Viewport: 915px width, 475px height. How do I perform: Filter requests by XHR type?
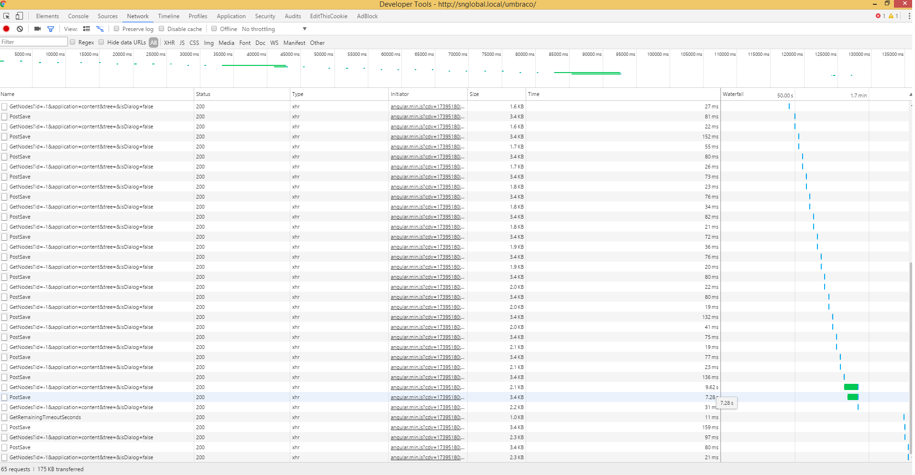pyautogui.click(x=169, y=43)
